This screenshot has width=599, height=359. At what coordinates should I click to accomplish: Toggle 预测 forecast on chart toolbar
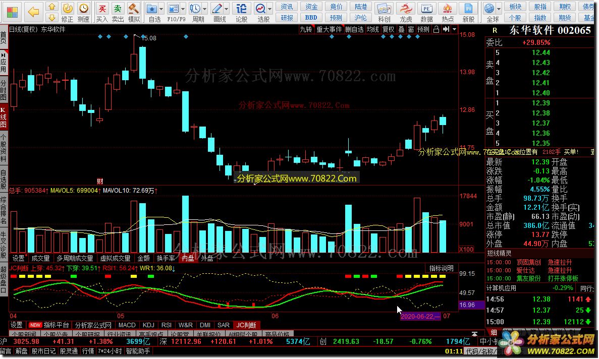tap(423, 29)
